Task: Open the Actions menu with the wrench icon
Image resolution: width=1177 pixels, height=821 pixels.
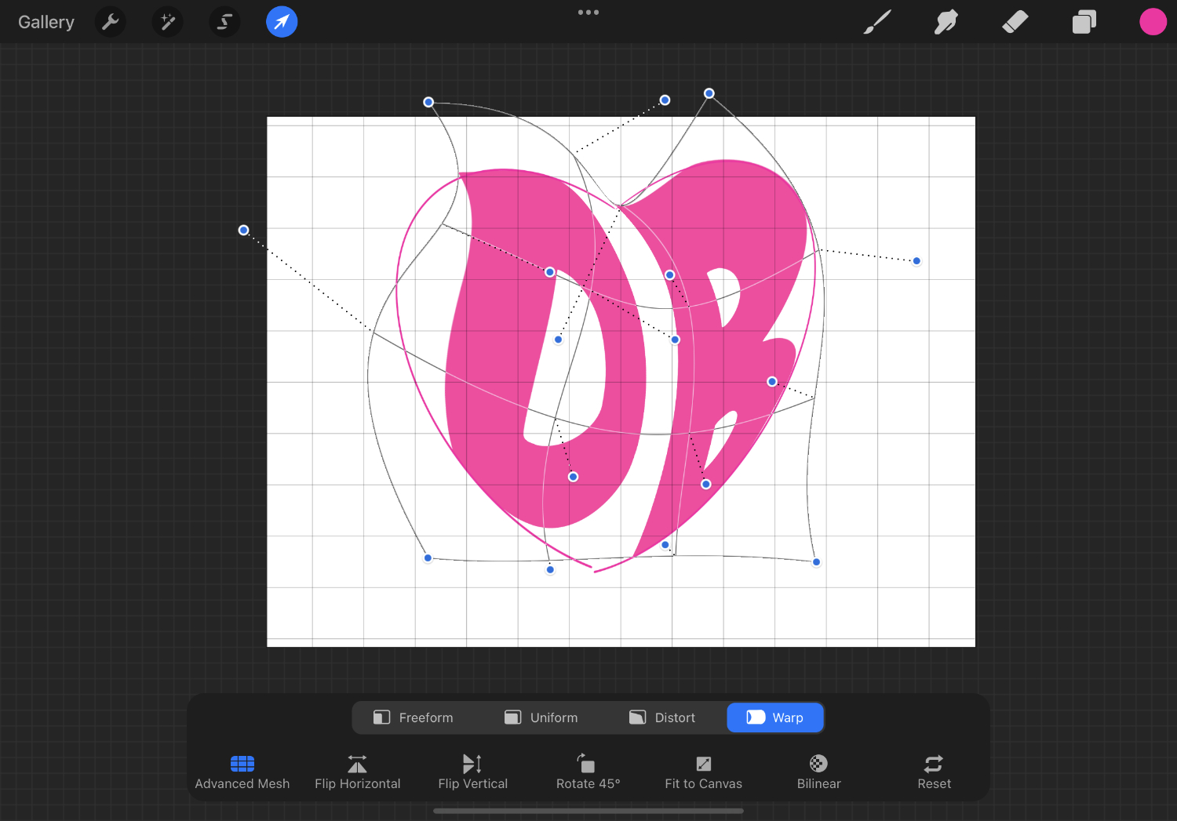Action: 110,21
